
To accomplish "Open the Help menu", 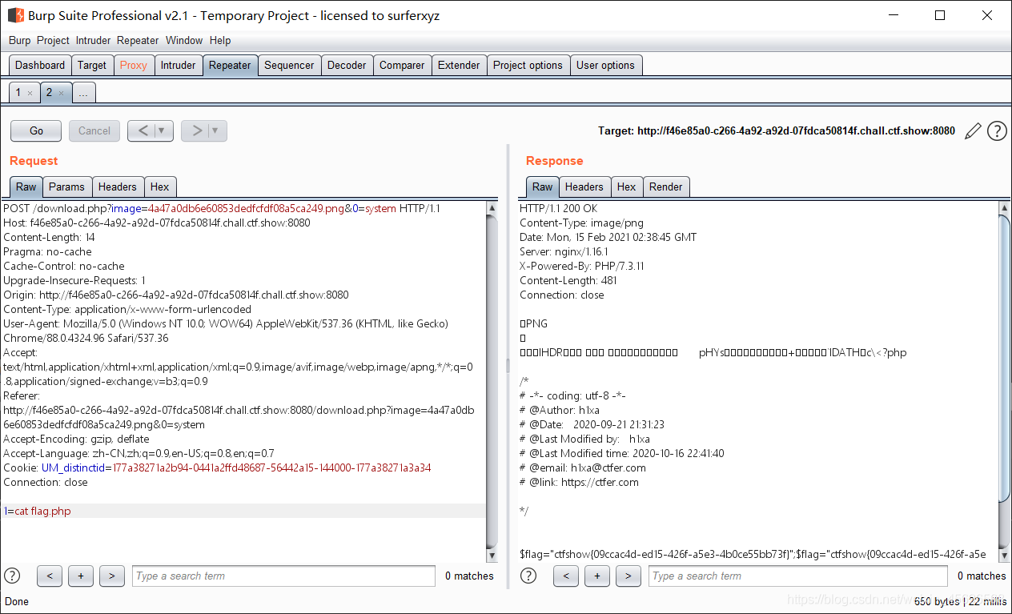I will (x=220, y=40).
